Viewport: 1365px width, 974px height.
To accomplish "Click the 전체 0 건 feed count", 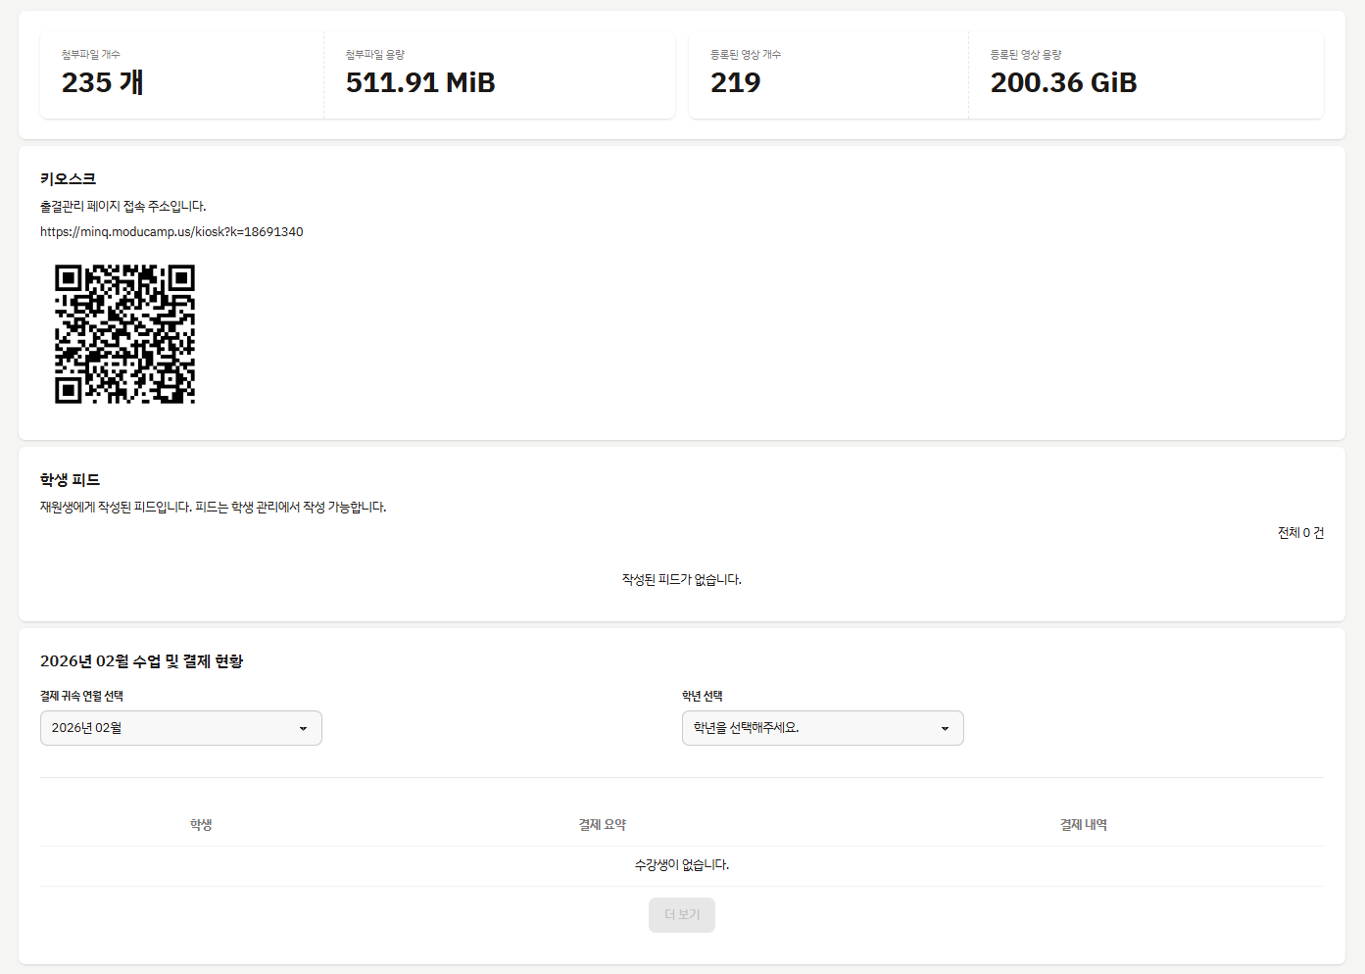I will point(1300,533).
